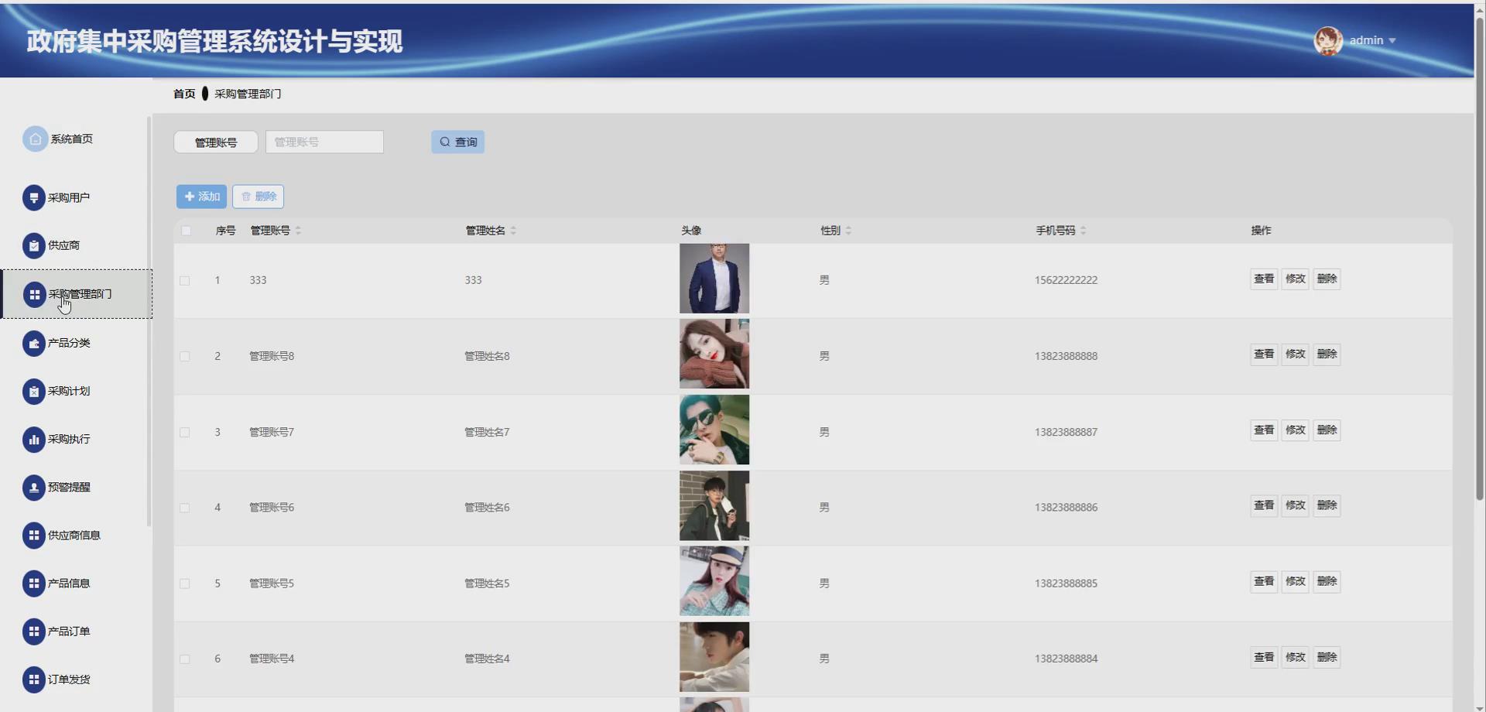Click 修改 for account 333

1296,279
